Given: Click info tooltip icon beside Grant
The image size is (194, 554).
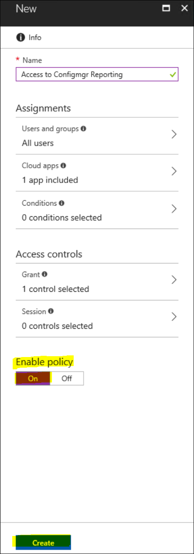Looking at the screenshot, I should (45, 274).
